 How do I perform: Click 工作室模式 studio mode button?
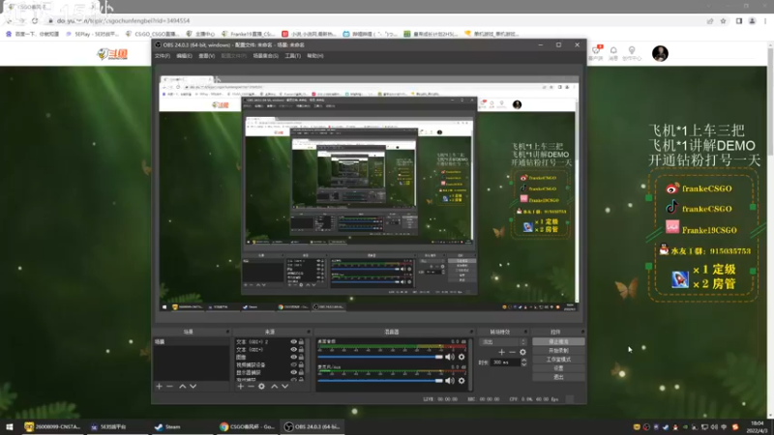coord(558,360)
